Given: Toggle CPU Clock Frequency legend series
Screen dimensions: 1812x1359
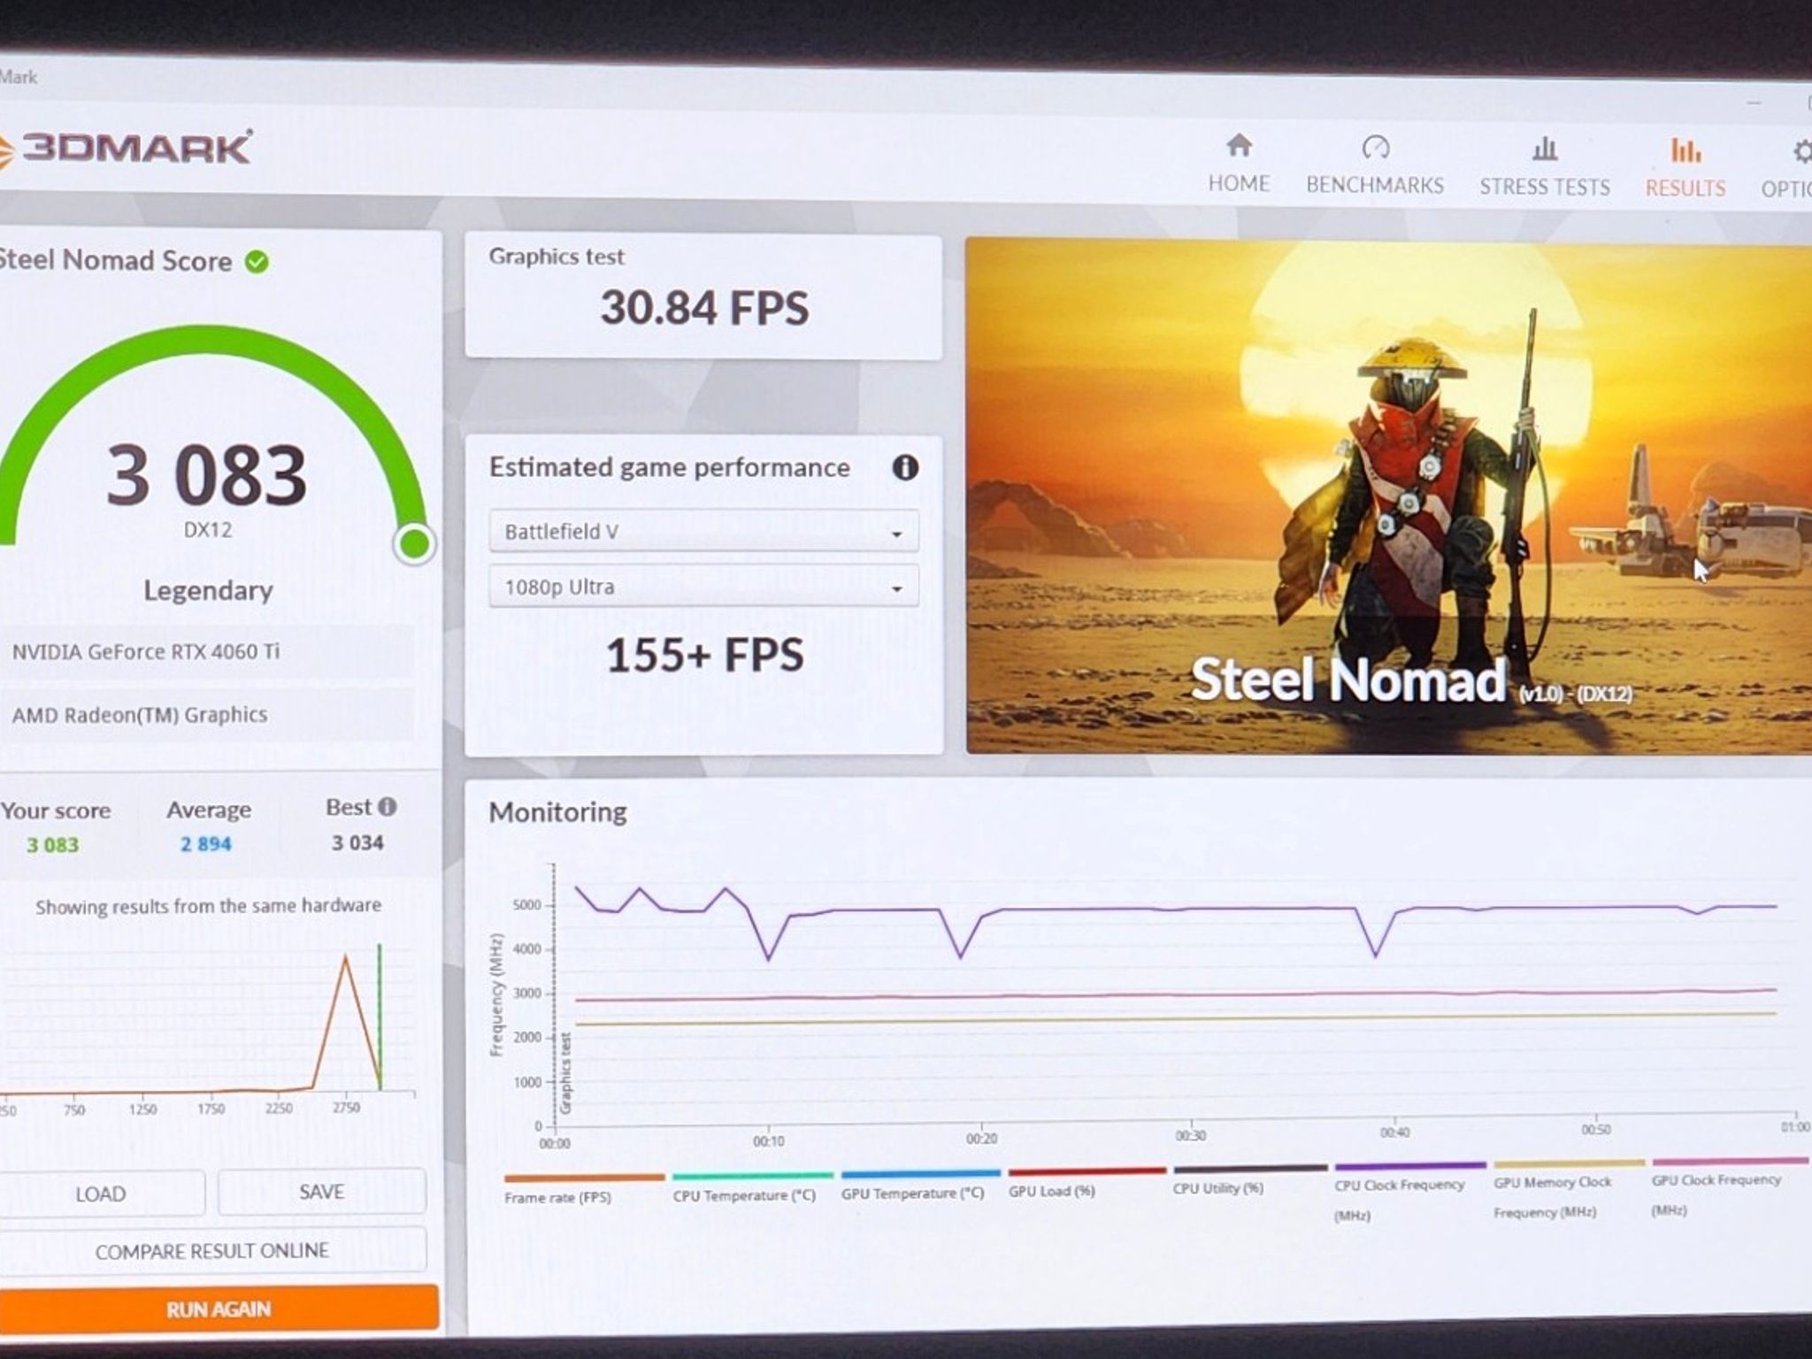Looking at the screenshot, I should pyautogui.click(x=1410, y=1192).
